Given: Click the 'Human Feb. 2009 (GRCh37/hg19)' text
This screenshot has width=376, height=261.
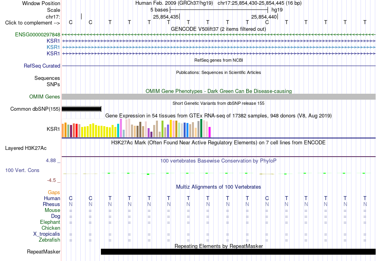Looking at the screenshot, I should click(x=174, y=3).
